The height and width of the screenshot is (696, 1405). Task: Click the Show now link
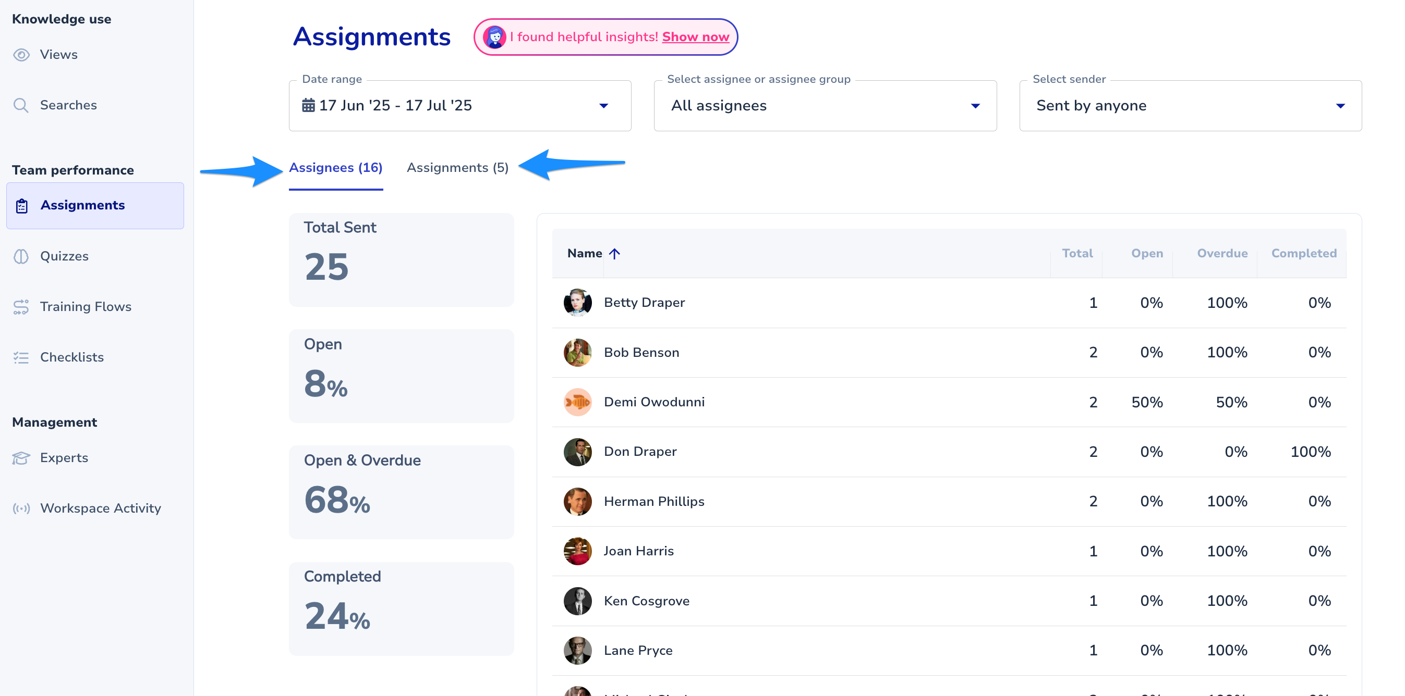coord(695,37)
